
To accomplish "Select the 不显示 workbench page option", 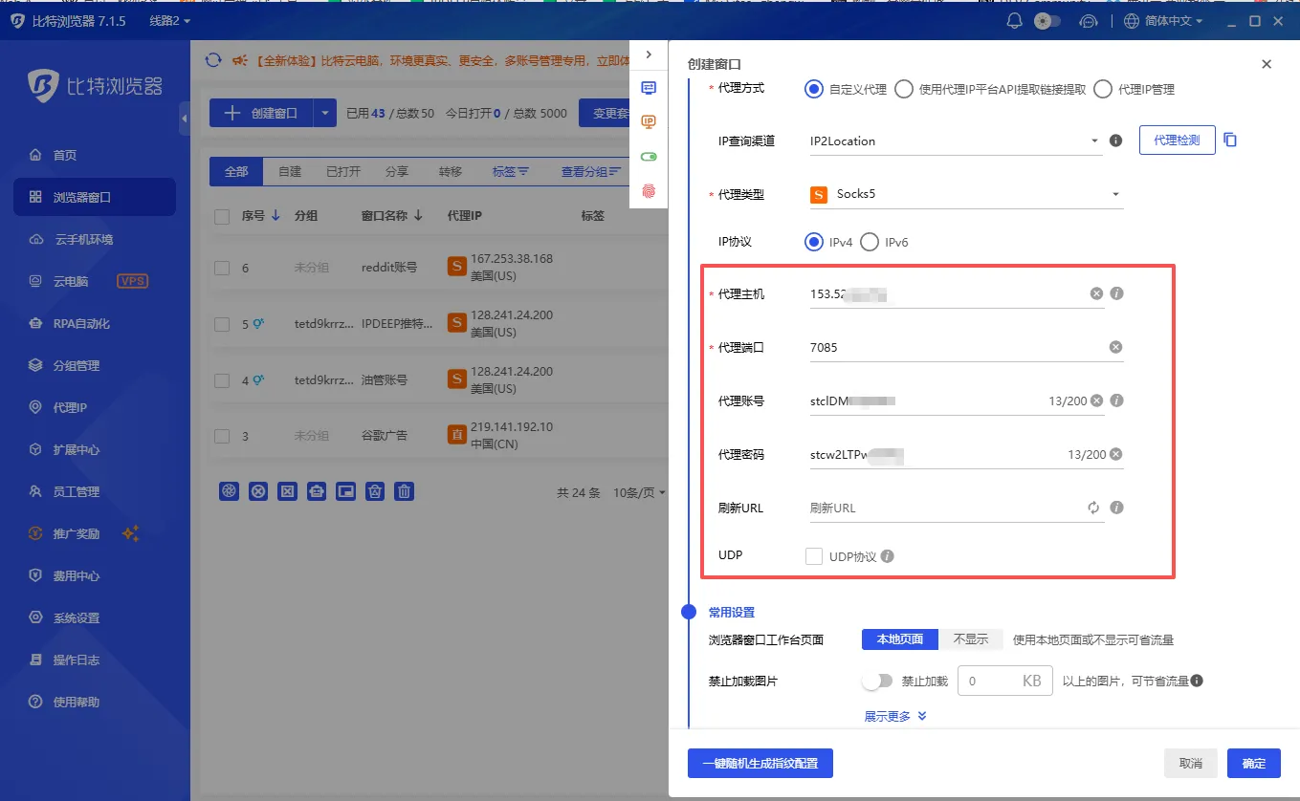I will 970,639.
